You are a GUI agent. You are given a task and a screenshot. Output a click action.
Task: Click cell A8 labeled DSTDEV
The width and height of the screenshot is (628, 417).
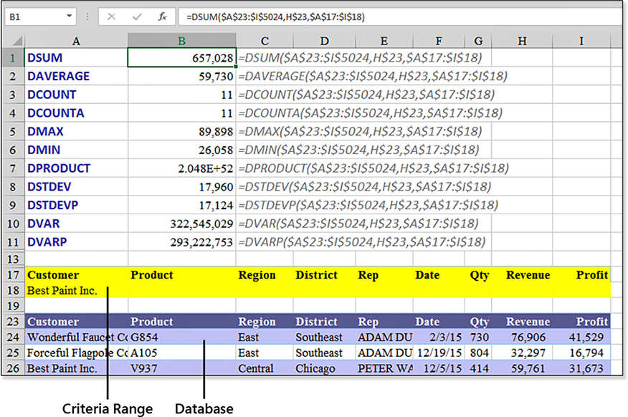[x=76, y=186]
